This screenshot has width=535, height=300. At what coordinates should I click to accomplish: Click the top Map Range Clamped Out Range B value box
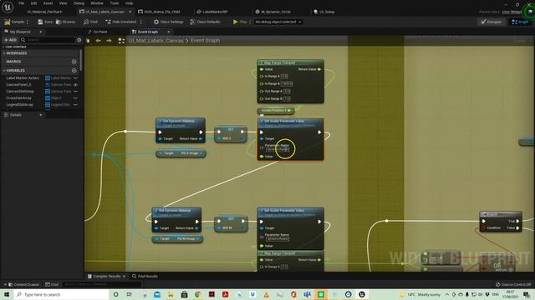[x=287, y=98]
